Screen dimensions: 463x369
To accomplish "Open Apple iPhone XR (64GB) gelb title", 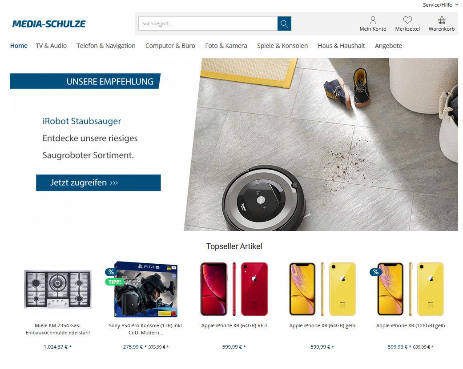I will click(322, 325).
